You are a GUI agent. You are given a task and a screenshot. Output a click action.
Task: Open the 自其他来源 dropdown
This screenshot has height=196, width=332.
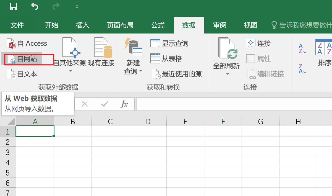(x=70, y=55)
